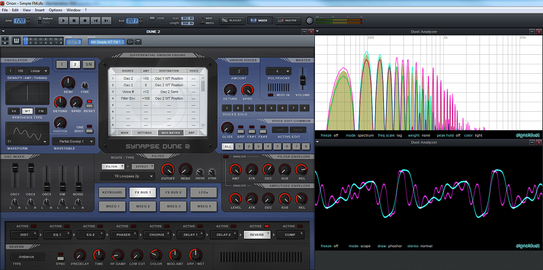Click the preset save arrow icon
This screenshot has width=543, height=270.
point(138,42)
